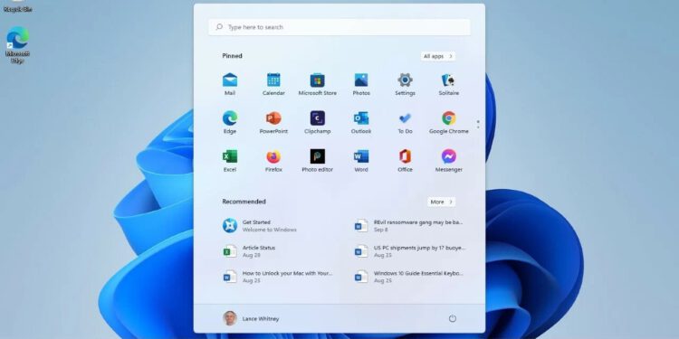Click the Lance Whitney user account
Image resolution: width=679 pixels, height=339 pixels.
(251, 319)
